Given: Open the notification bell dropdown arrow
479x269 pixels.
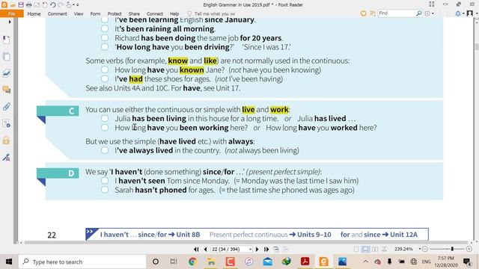Looking at the screenshot, I should (x=463, y=13).
